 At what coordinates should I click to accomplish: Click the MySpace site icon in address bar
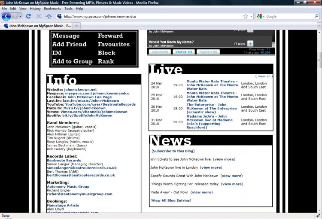(59, 16)
